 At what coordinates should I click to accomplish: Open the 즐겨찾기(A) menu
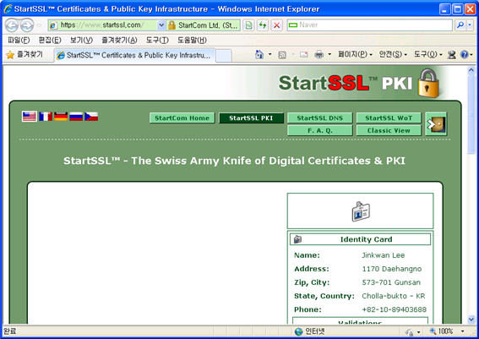pyautogui.click(x=119, y=40)
